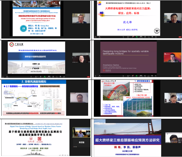This screenshot has width=182, height=157.
Task: Click green Share Screen icon under Designing long bridges slide
Action: 137,76
